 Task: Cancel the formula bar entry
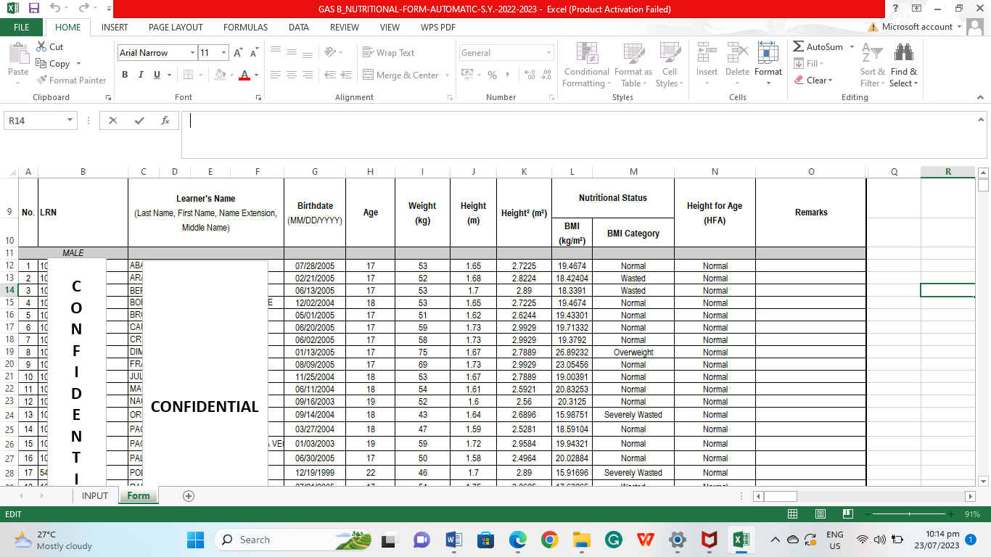pyautogui.click(x=113, y=120)
